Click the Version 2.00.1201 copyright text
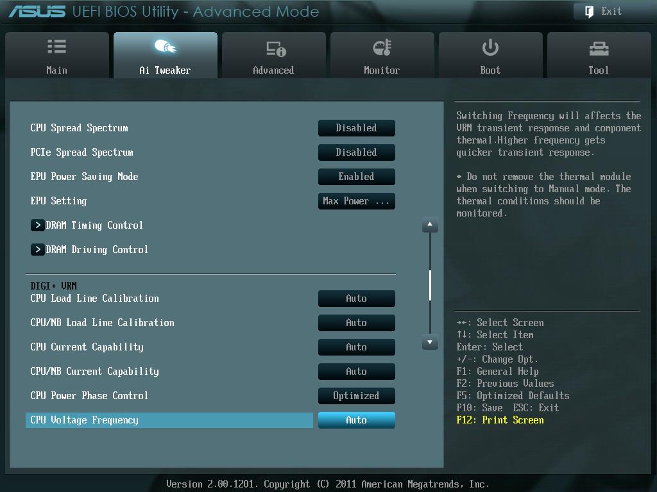Screen dimensions: 657x492 [x=328, y=484]
